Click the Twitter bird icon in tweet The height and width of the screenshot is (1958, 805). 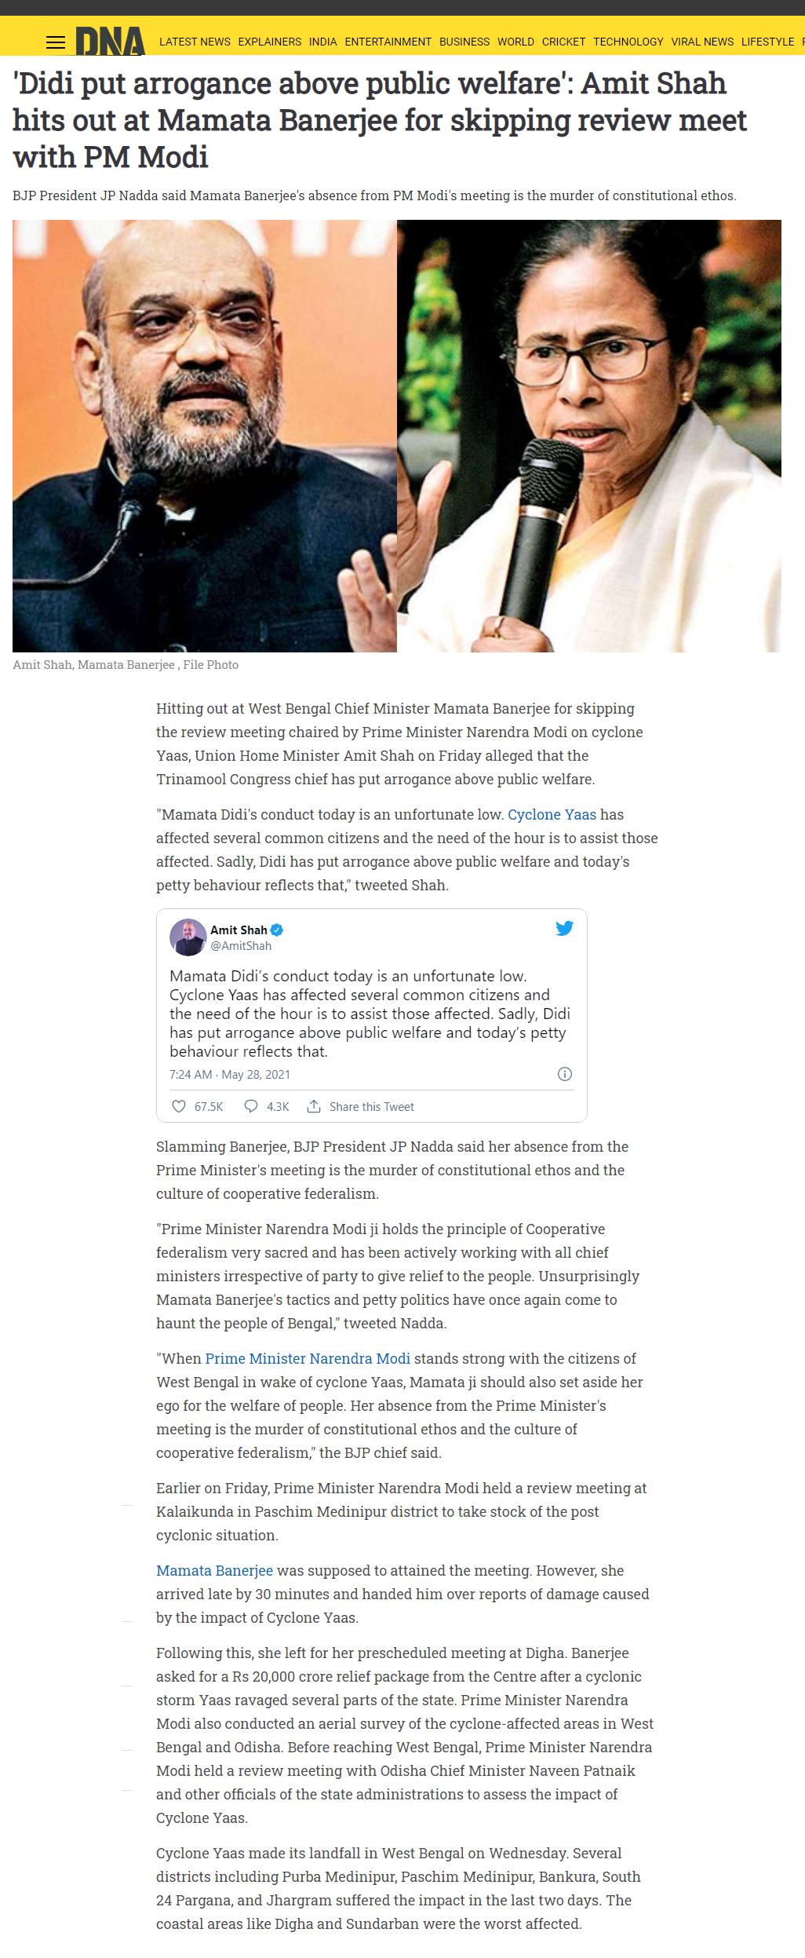(564, 928)
